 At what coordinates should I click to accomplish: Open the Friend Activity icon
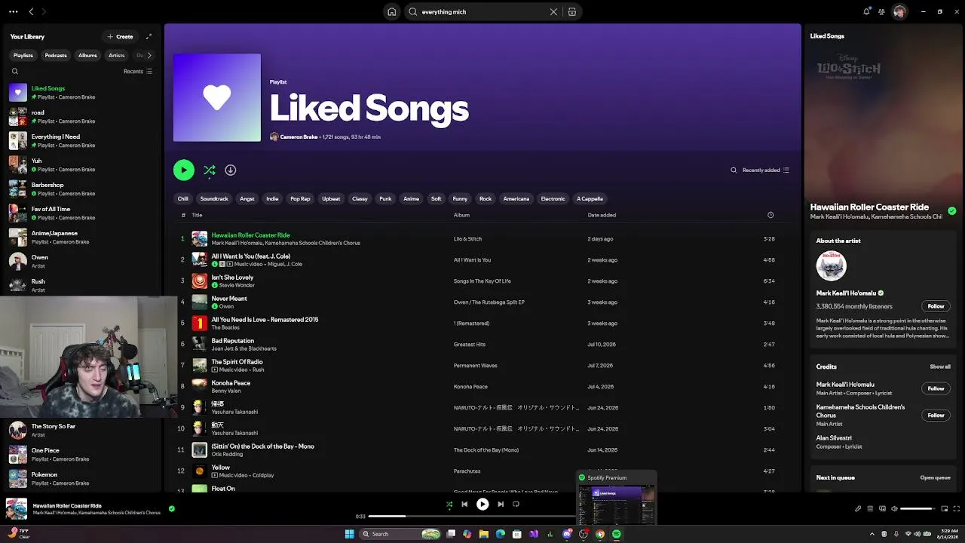pos(881,12)
